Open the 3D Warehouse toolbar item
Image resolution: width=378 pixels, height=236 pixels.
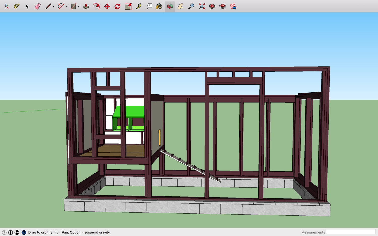[212, 6]
